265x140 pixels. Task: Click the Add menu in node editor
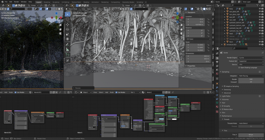click(107, 92)
